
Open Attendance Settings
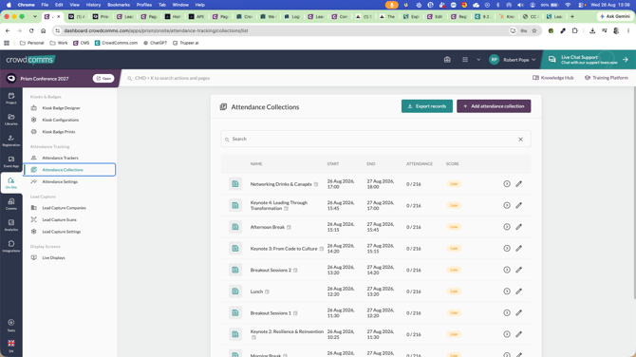(60, 181)
